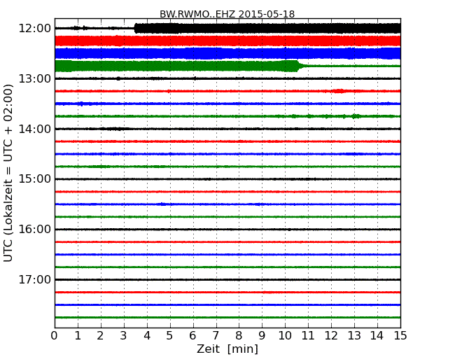Viewport: 455px width, 364px height.
Task: Click the x-axis tick label 5
Action: tap(169, 336)
